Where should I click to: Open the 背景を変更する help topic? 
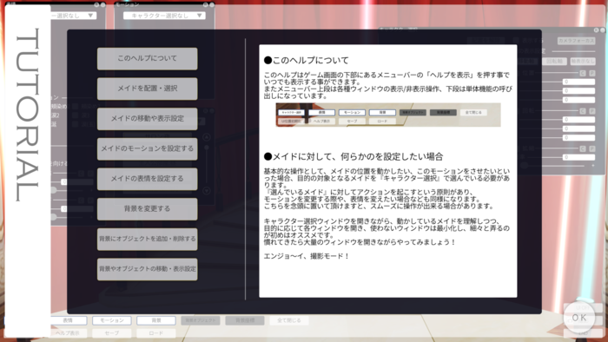(147, 209)
